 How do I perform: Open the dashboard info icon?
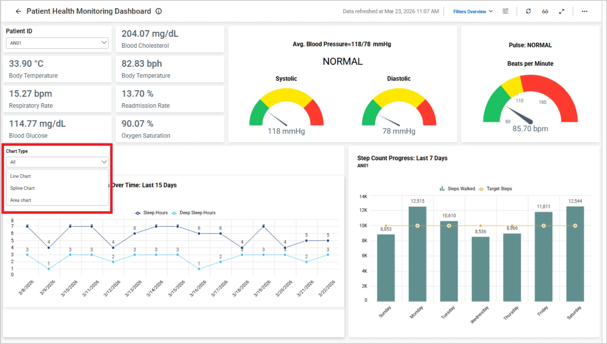(159, 11)
